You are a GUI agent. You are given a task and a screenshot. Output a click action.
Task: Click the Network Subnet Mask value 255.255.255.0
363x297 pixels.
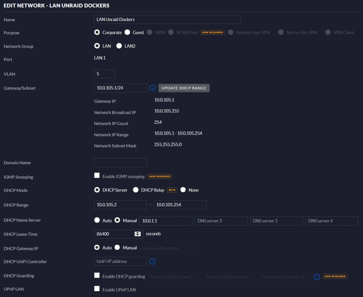(168, 145)
